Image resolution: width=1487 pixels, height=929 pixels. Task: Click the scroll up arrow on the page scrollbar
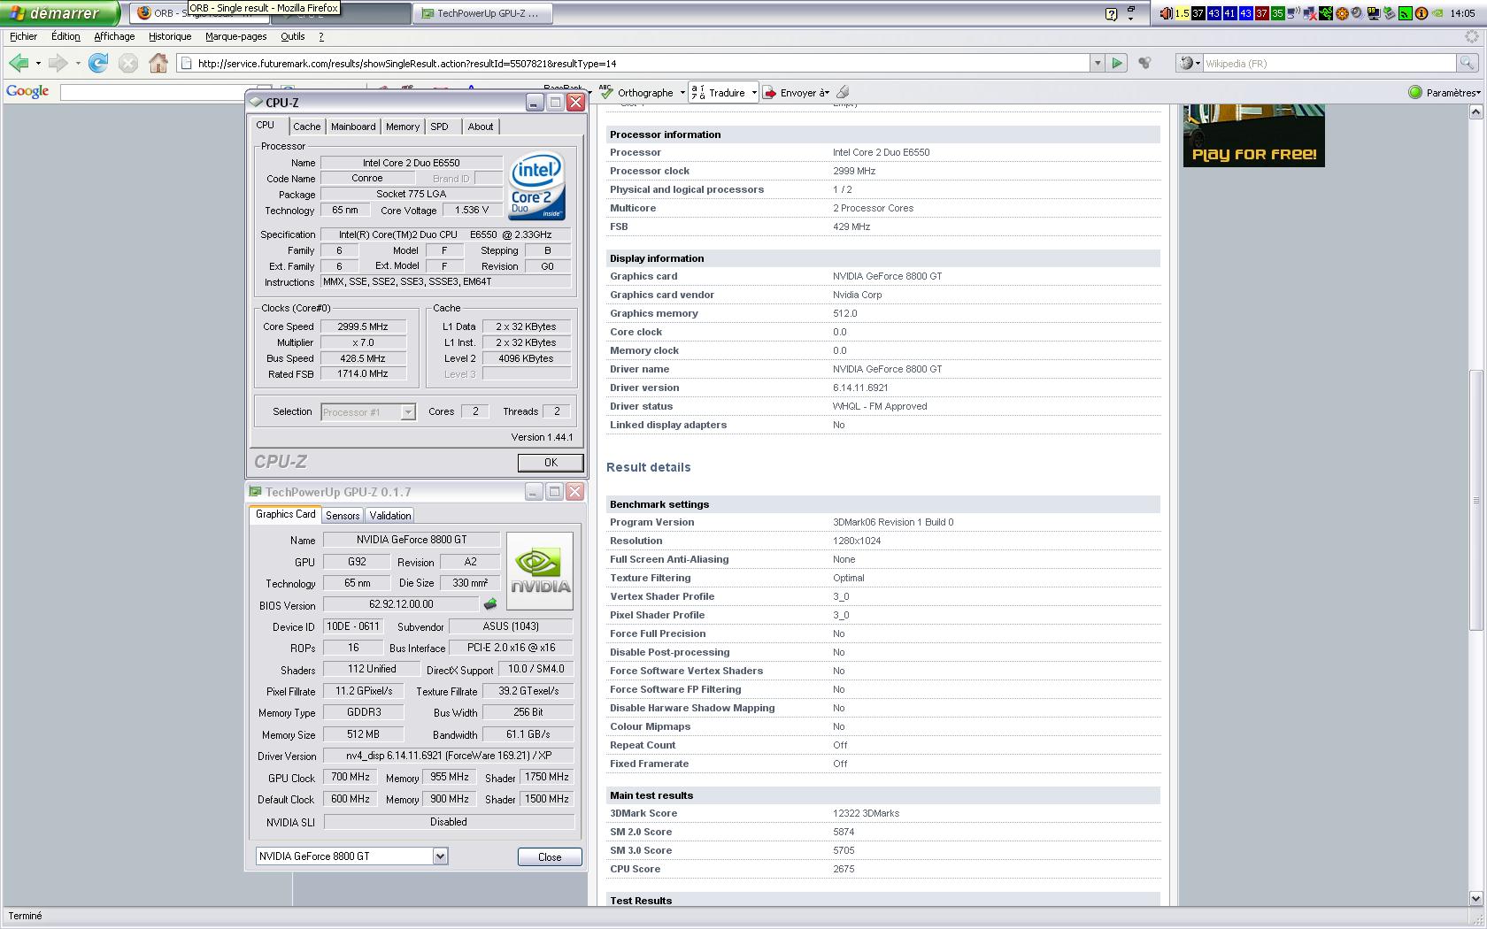tap(1475, 111)
